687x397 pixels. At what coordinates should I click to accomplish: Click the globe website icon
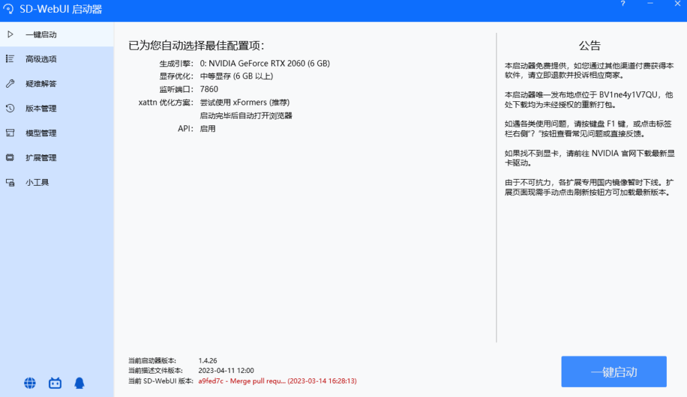[x=29, y=383]
